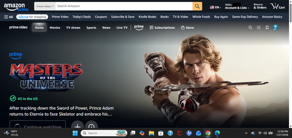Open the Get Help question mark app

coord(170,133)
